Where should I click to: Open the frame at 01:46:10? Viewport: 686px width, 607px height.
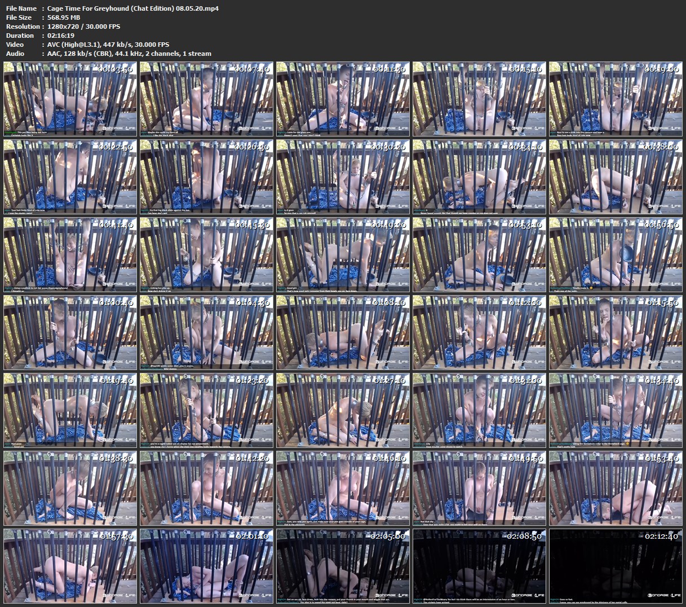tap(343, 488)
